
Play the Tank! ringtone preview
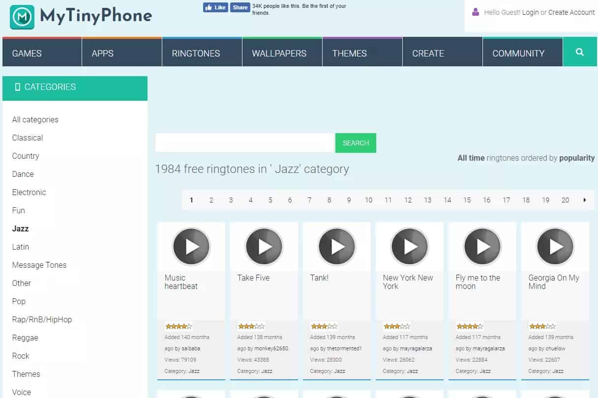(337, 247)
